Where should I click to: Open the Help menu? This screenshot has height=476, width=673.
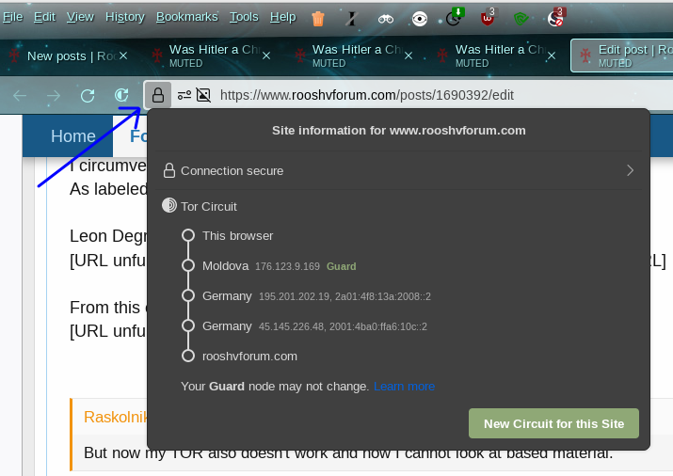point(283,17)
